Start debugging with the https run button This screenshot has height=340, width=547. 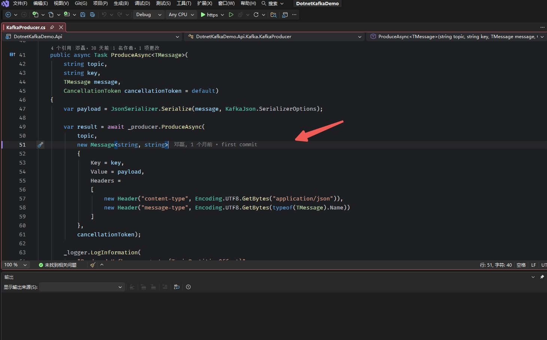pyautogui.click(x=209, y=15)
